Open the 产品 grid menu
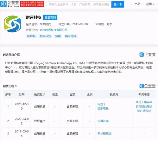The width and height of the screenshot is (158, 141). 136,4
